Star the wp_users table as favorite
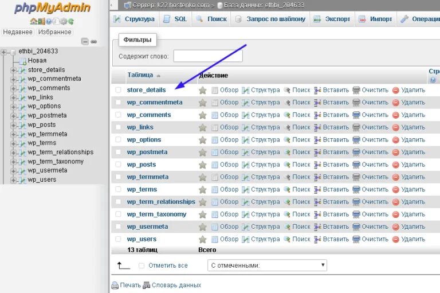This screenshot has height=293, width=440. pyautogui.click(x=203, y=239)
